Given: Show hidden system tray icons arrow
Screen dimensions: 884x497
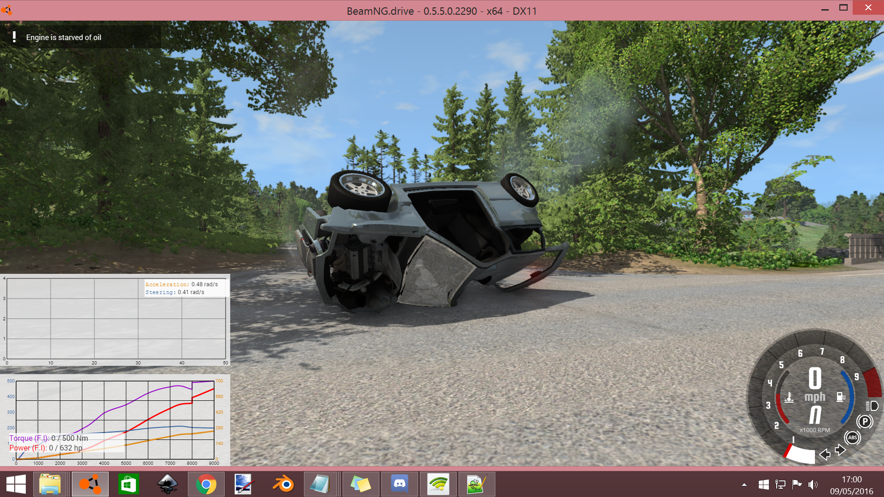Looking at the screenshot, I should [x=744, y=485].
